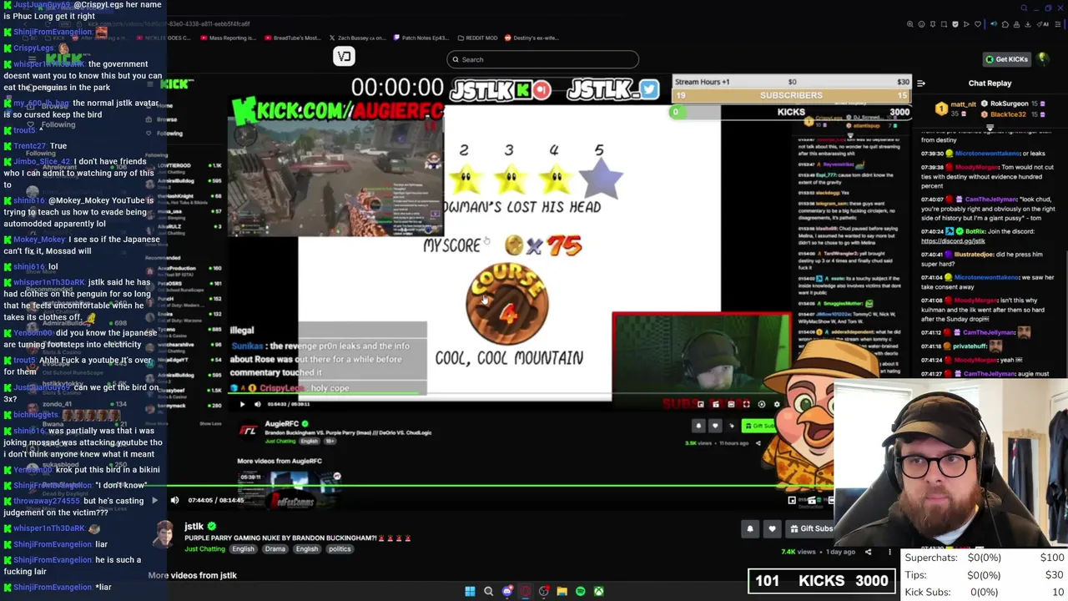Toggle fullscreen in the AugieRFC player

pyautogui.click(x=746, y=404)
